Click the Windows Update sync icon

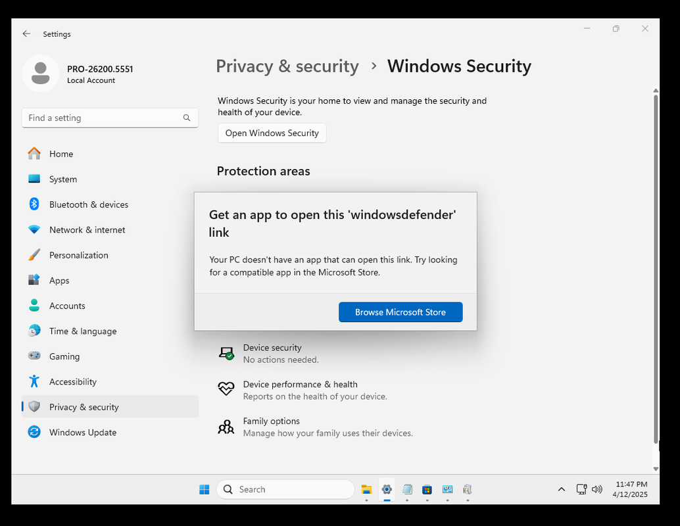pyautogui.click(x=34, y=432)
